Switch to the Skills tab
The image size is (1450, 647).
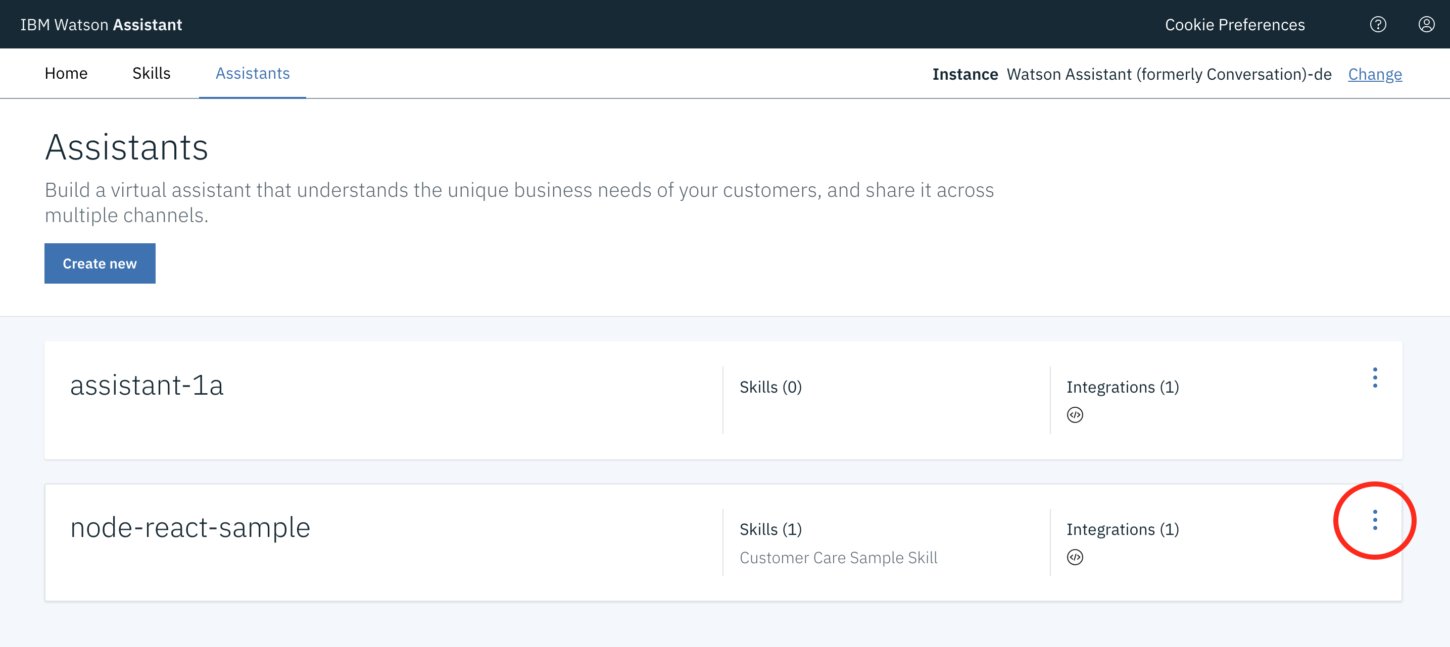coord(151,74)
